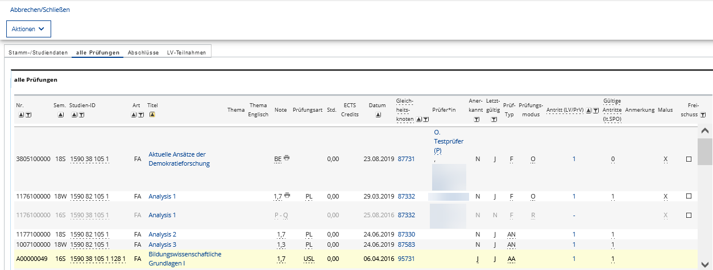The width and height of the screenshot is (713, 270).
Task: Click Antritt value 1 in the Analysis 2 row
Action: pos(574,234)
